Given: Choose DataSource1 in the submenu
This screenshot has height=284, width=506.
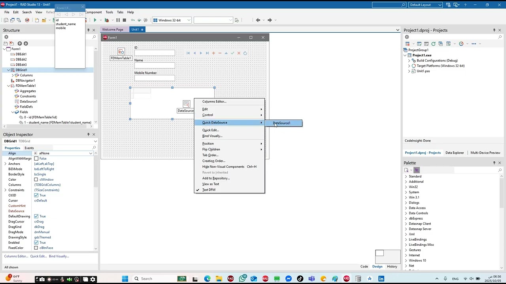Looking at the screenshot, I should click(x=283, y=123).
